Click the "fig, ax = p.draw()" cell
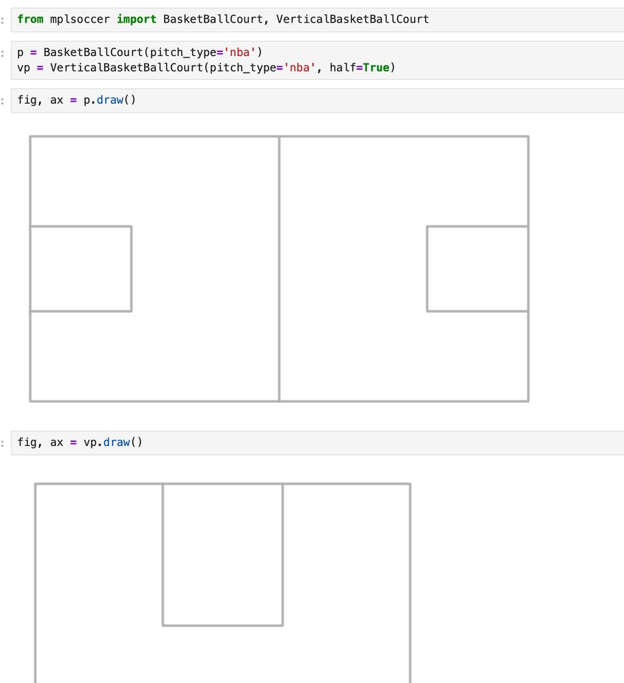The height and width of the screenshot is (683, 624). [318, 100]
